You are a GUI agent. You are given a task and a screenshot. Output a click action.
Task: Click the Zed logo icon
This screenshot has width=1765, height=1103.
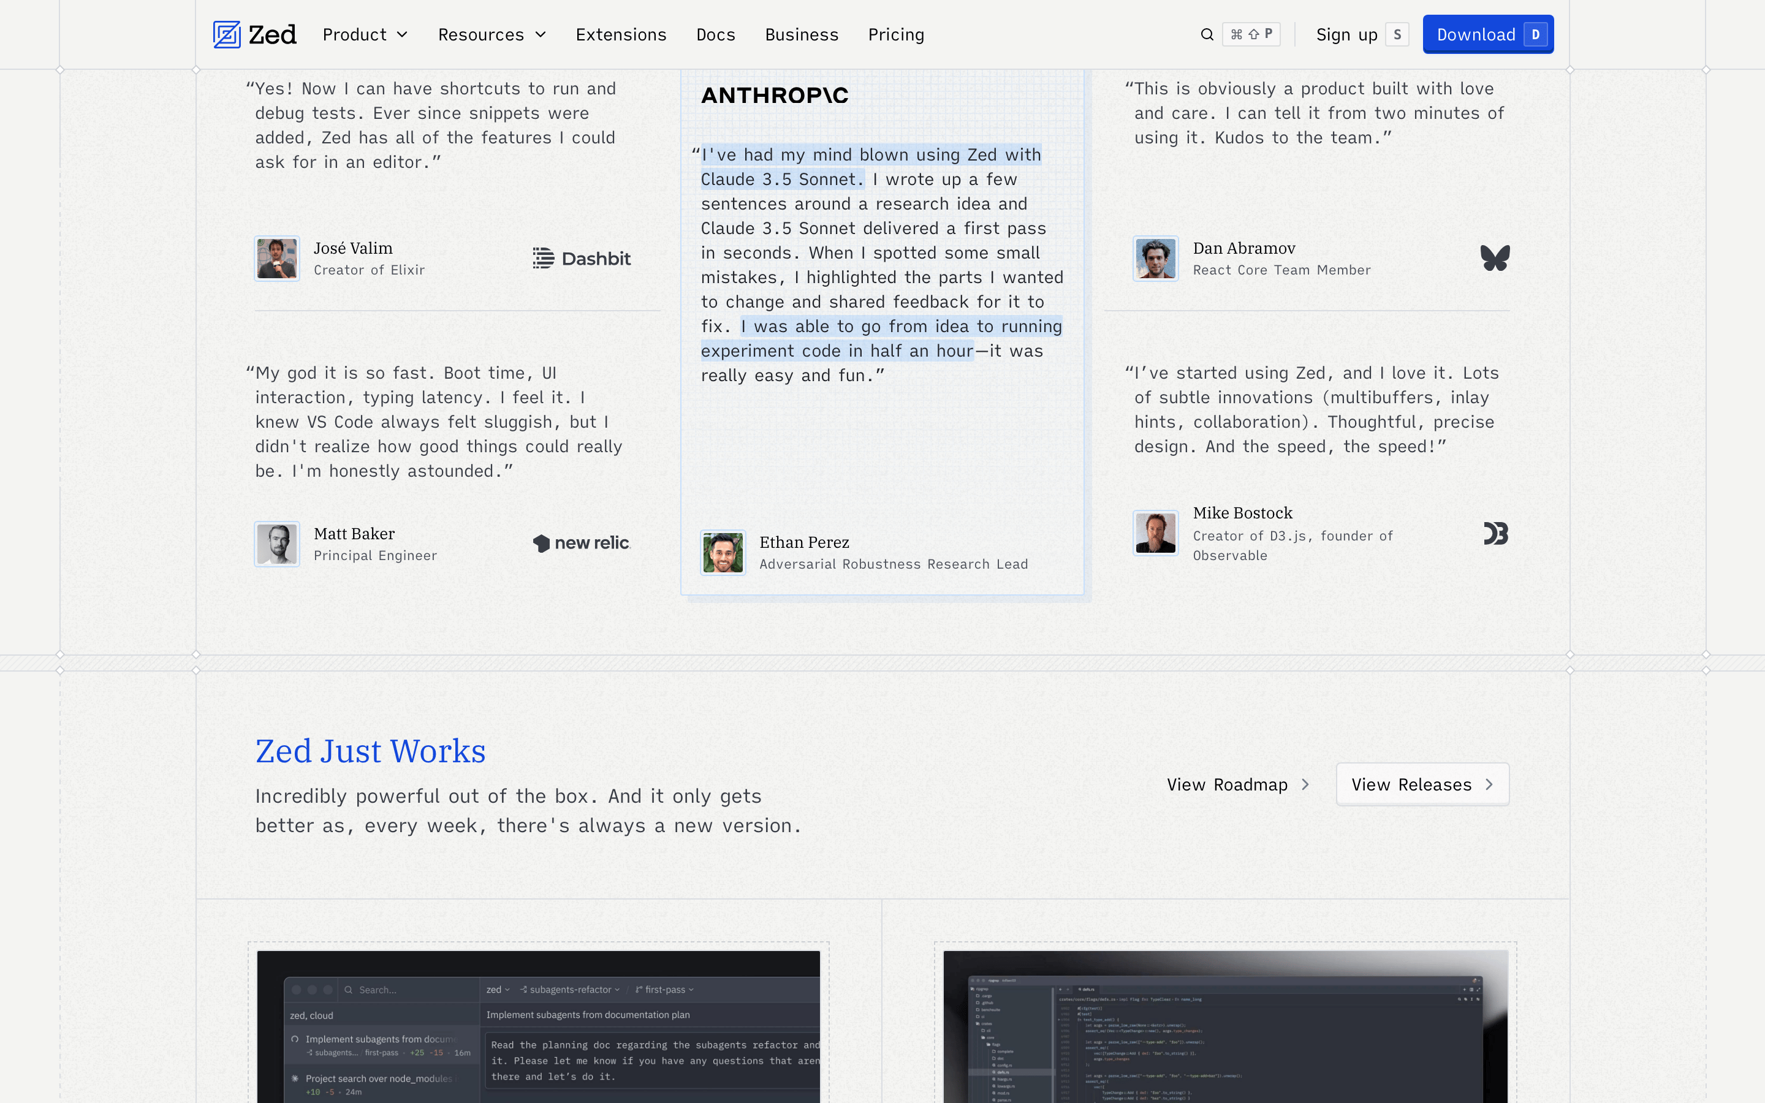point(227,34)
